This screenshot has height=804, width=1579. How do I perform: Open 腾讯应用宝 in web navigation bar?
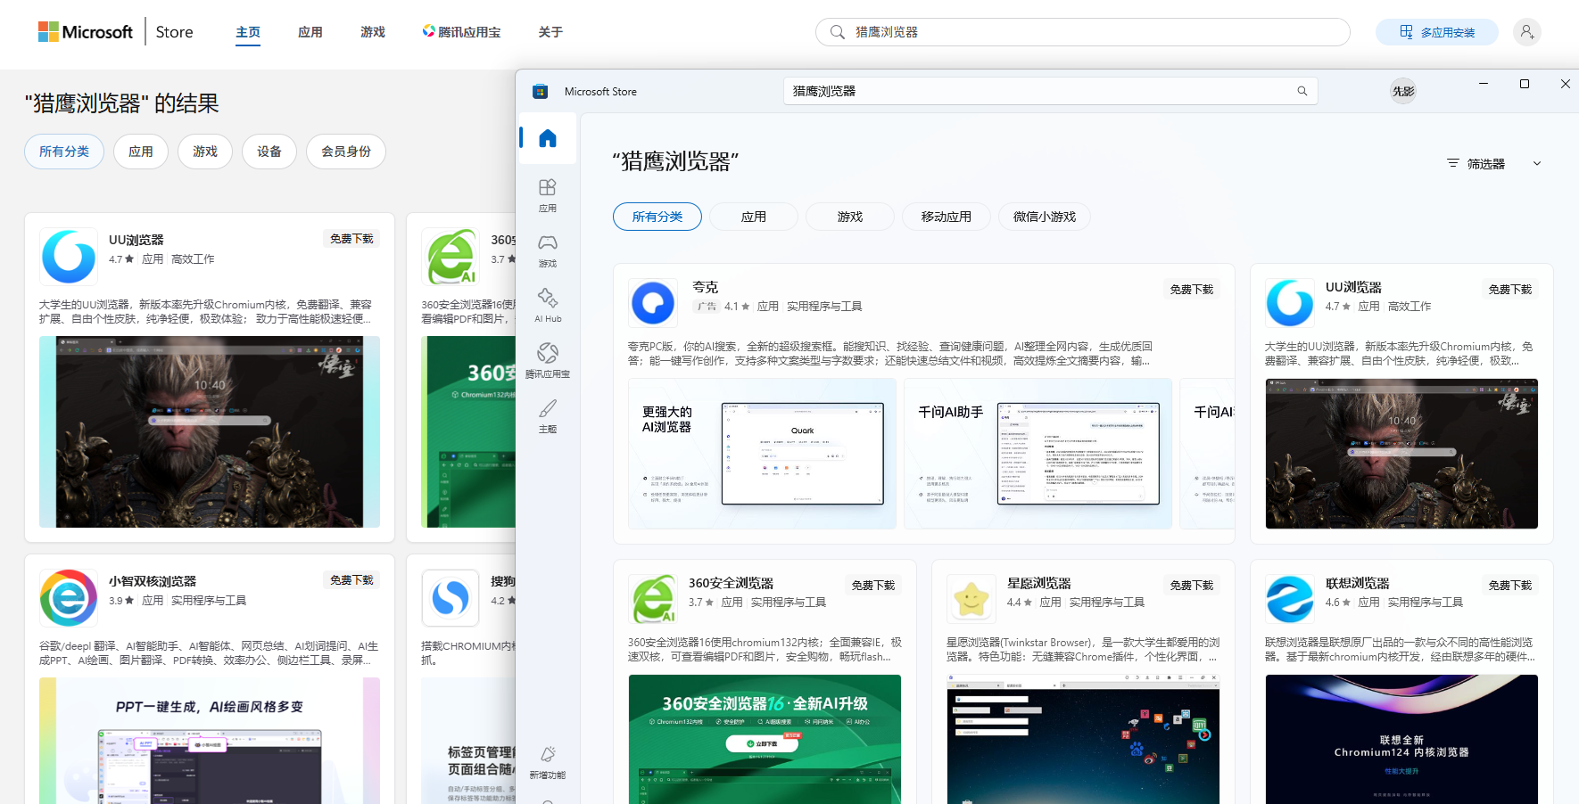pyautogui.click(x=462, y=32)
